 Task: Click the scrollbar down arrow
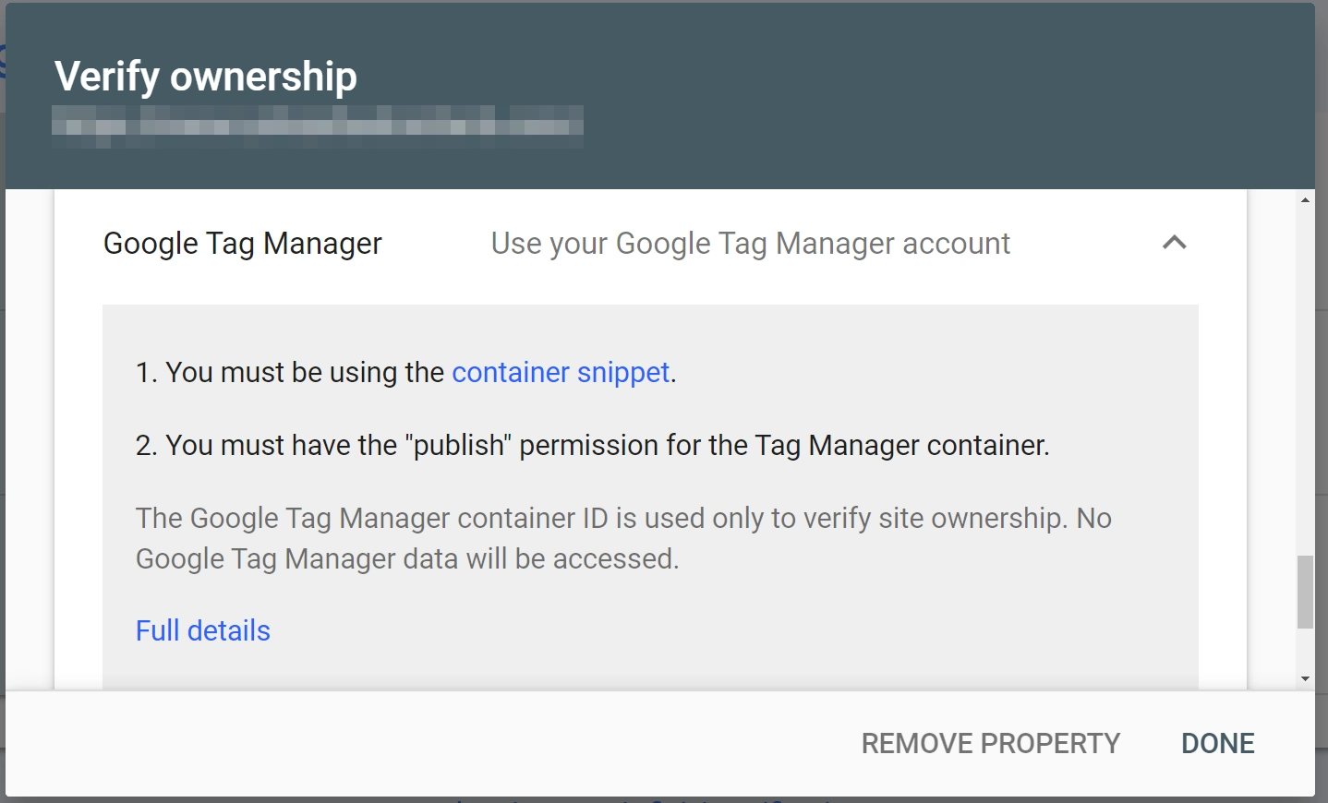[1305, 679]
